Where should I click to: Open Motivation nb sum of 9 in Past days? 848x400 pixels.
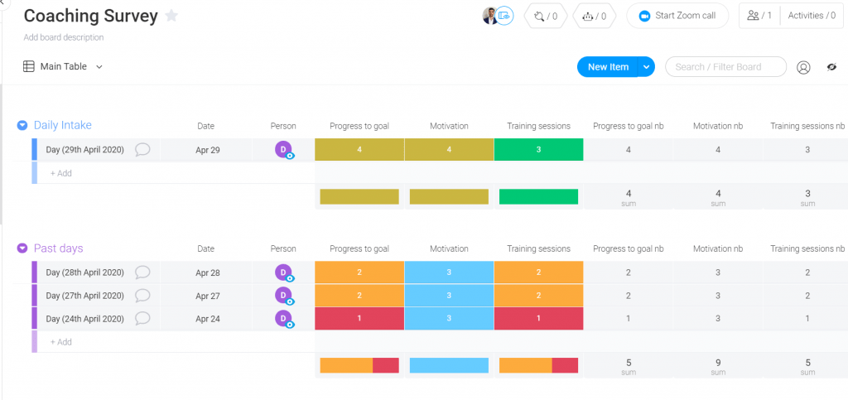(718, 366)
